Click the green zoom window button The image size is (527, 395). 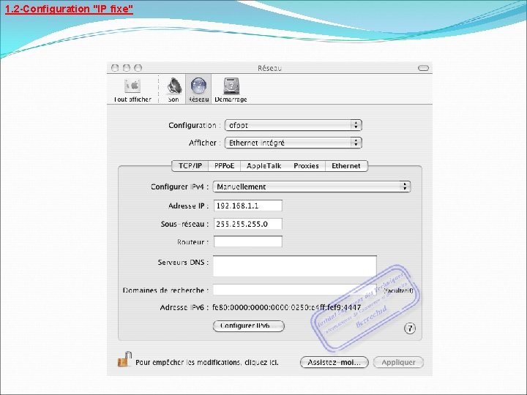138,68
